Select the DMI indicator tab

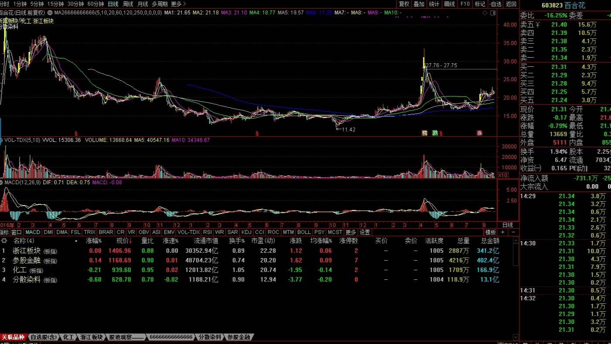[x=48, y=232]
